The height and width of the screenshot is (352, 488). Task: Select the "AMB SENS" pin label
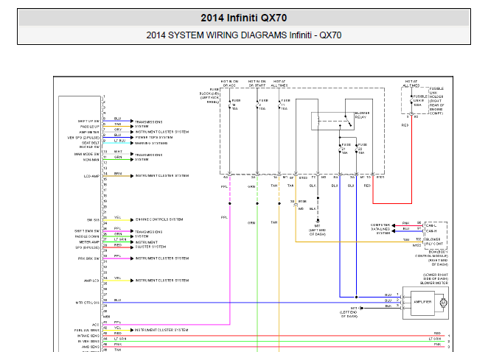tap(91, 347)
